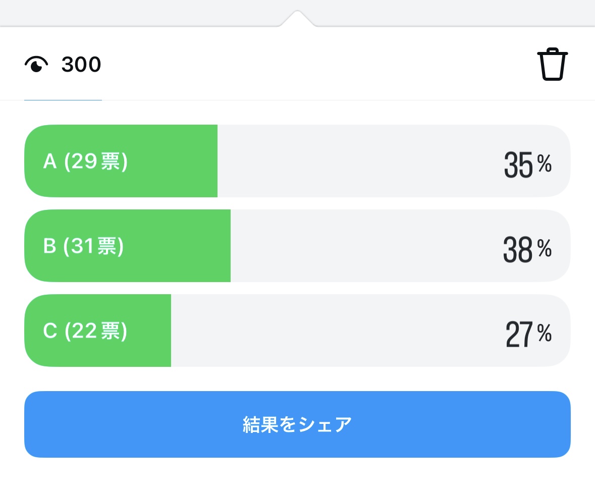The height and width of the screenshot is (491, 595).
Task: Click the 38% result for option B
Action: tap(518, 250)
